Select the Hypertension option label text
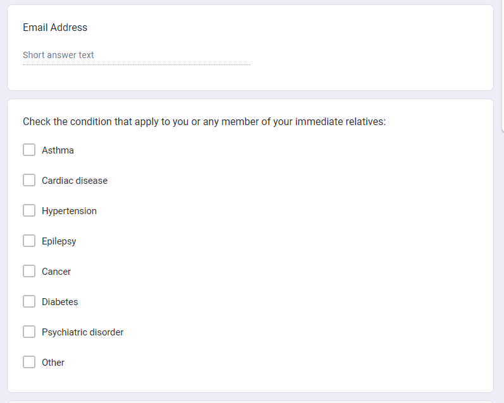 (69, 211)
